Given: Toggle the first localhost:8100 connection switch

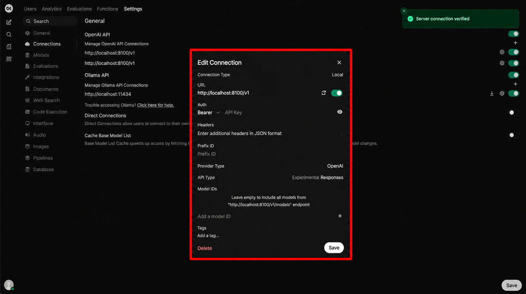Looking at the screenshot, I should click(513, 52).
